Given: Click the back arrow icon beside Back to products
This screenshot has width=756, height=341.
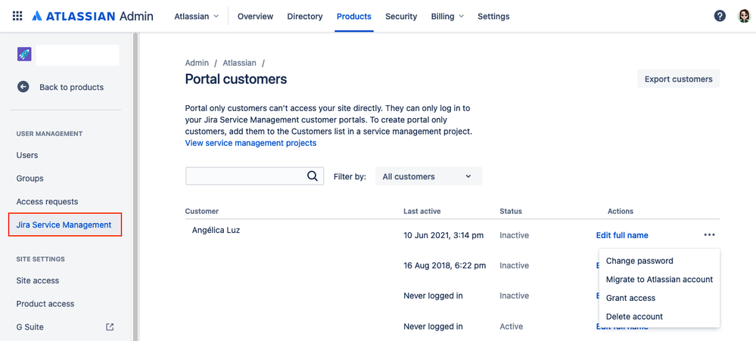Looking at the screenshot, I should [23, 87].
